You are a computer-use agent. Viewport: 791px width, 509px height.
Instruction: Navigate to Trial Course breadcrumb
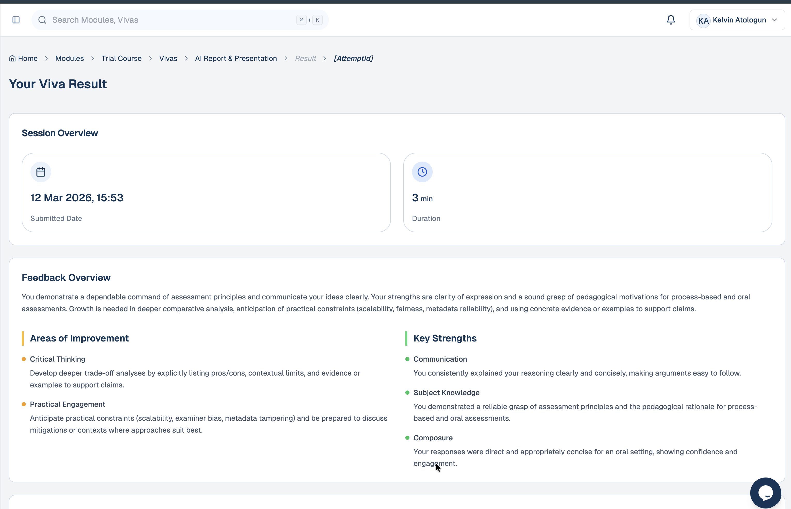point(121,59)
